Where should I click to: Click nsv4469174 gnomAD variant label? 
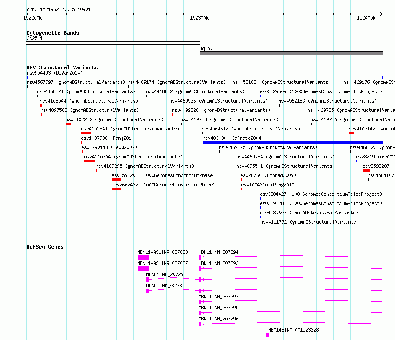(177, 83)
